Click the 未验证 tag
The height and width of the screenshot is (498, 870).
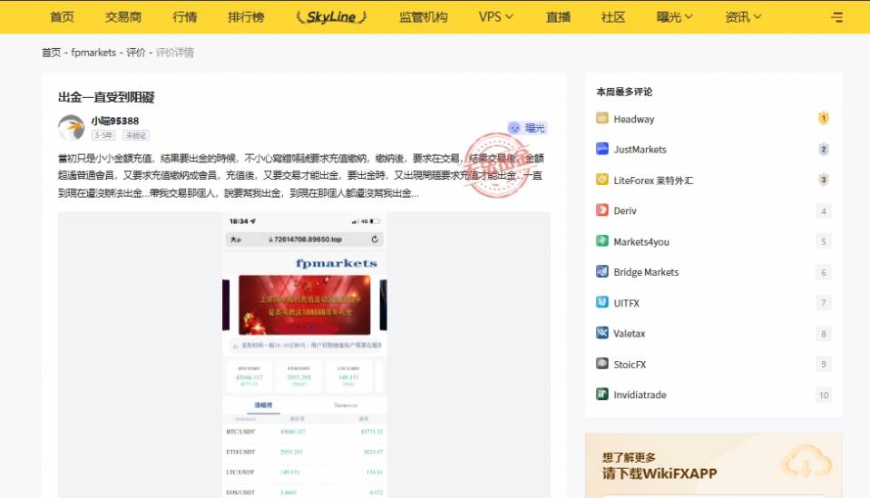pyautogui.click(x=135, y=135)
